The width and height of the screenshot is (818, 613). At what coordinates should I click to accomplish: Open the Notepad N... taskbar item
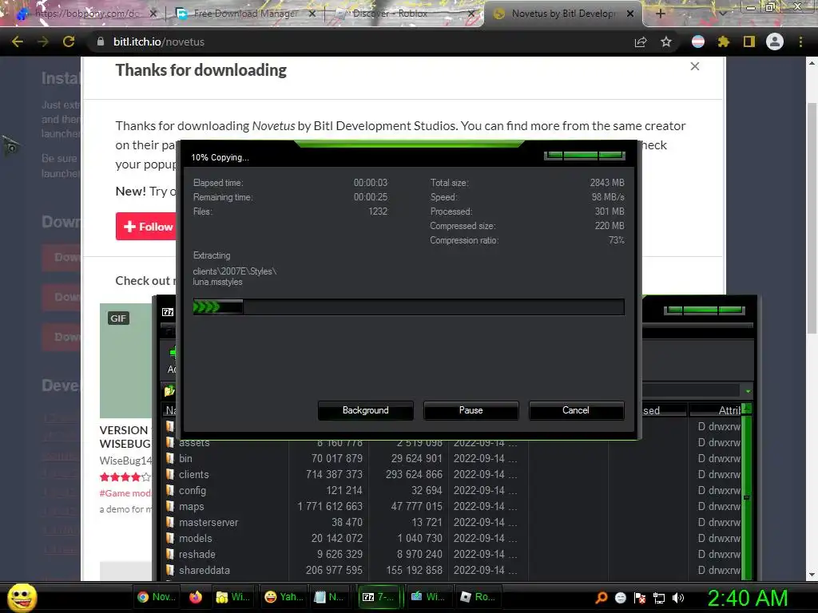point(328,597)
